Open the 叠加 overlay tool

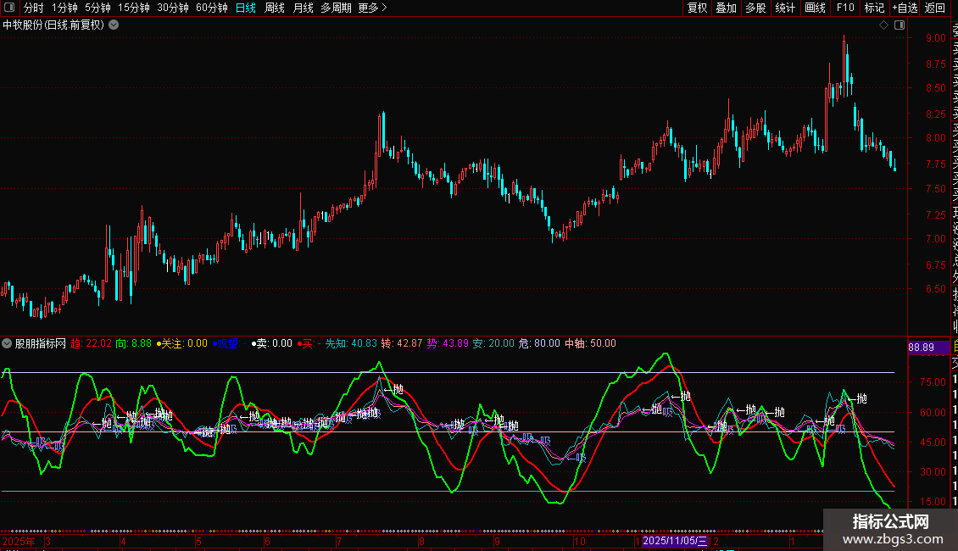726,8
